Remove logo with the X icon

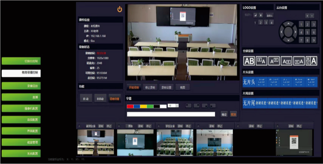pos(261,15)
